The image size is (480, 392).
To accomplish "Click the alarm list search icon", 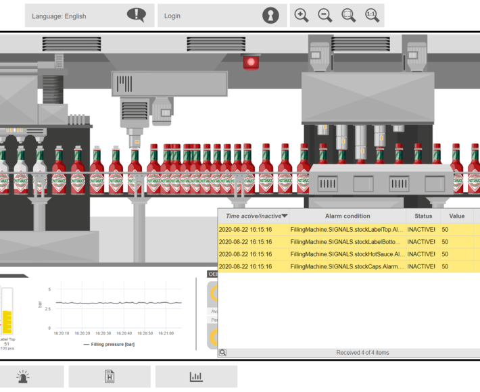I will [x=222, y=353].
